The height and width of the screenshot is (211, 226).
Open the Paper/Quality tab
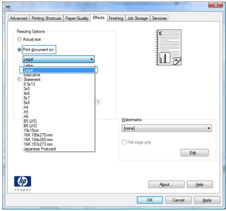tap(77, 18)
